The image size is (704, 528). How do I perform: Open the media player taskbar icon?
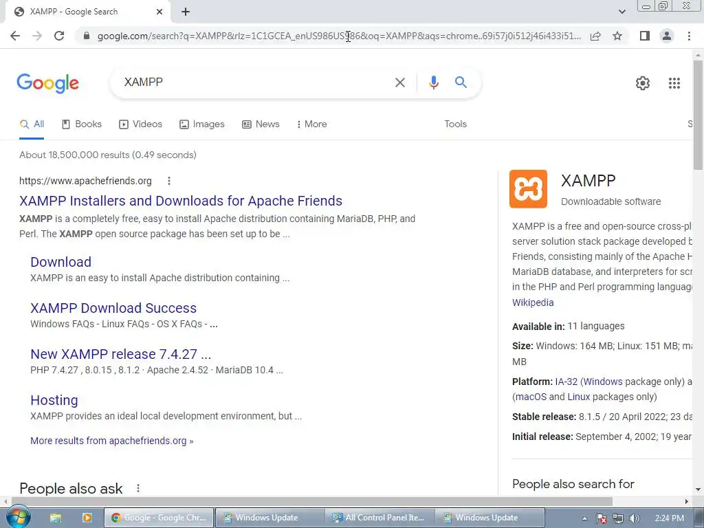coord(87,518)
